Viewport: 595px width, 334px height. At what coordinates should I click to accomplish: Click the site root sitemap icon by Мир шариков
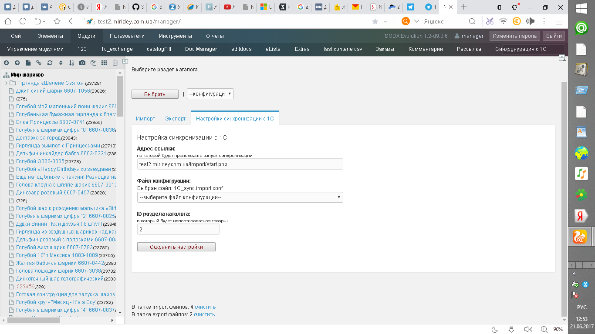point(6,75)
